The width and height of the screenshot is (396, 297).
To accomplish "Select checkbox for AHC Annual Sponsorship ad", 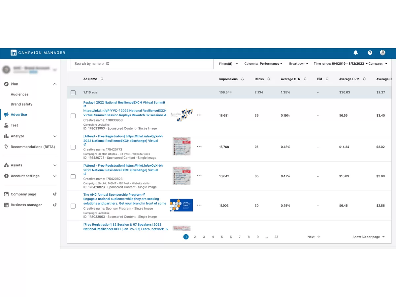I will click(73, 206).
